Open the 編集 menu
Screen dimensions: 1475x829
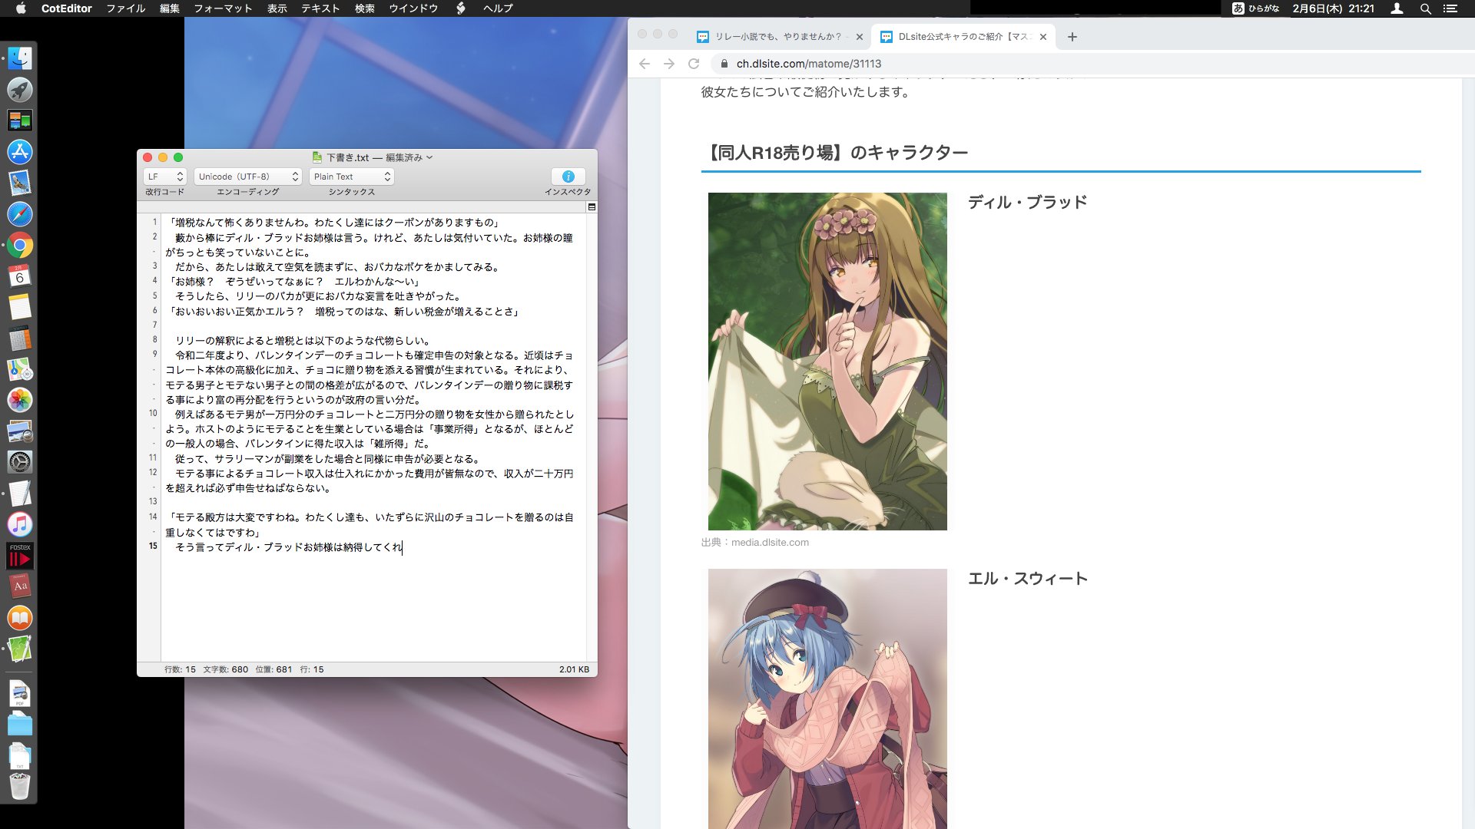coord(170,8)
